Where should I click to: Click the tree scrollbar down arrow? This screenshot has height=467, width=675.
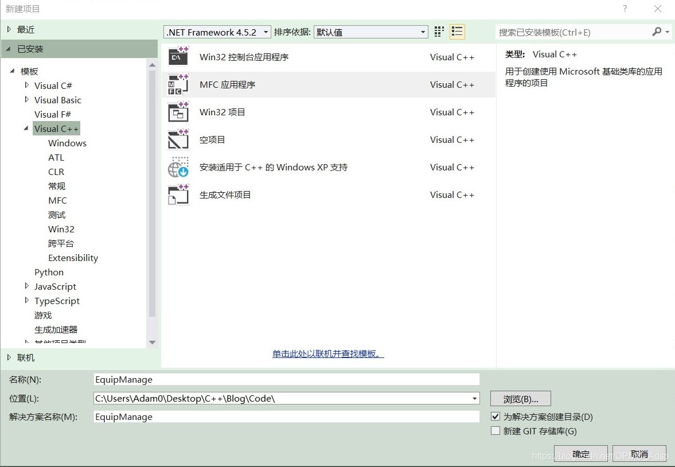[x=152, y=343]
